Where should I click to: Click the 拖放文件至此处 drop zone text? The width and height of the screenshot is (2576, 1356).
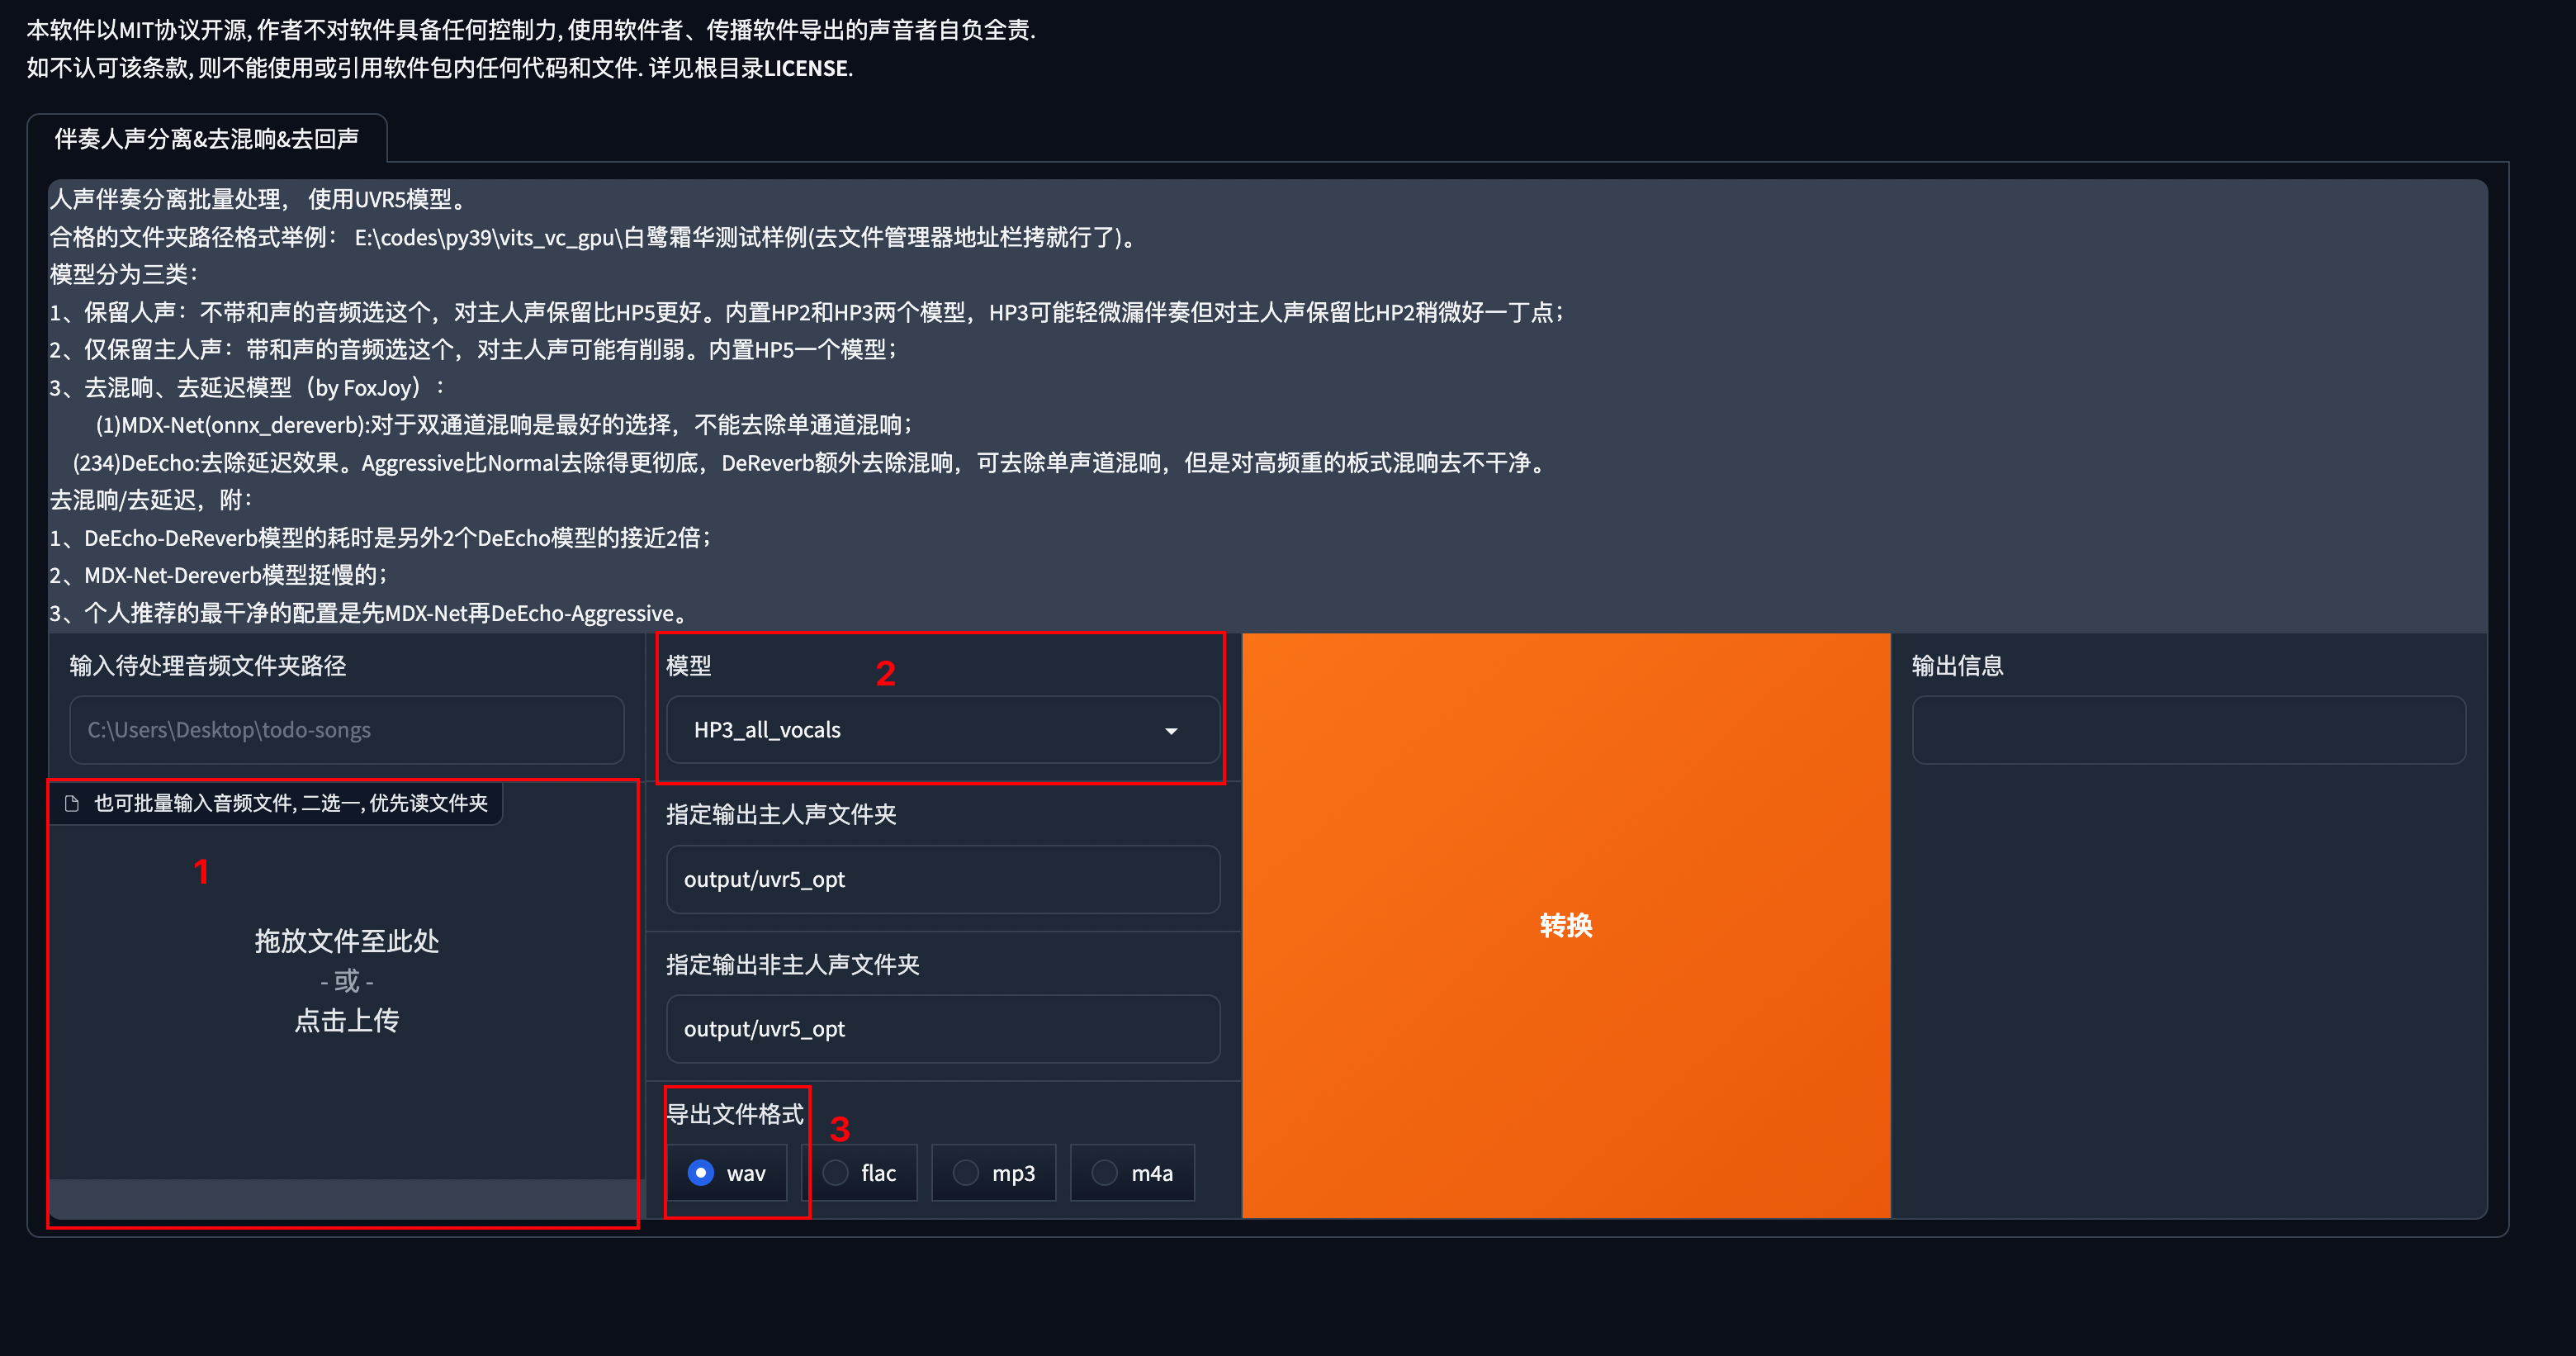point(346,941)
